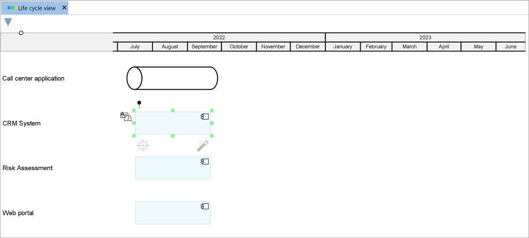
Task: Select the Call center application cylinder shape
Action: pos(172,78)
